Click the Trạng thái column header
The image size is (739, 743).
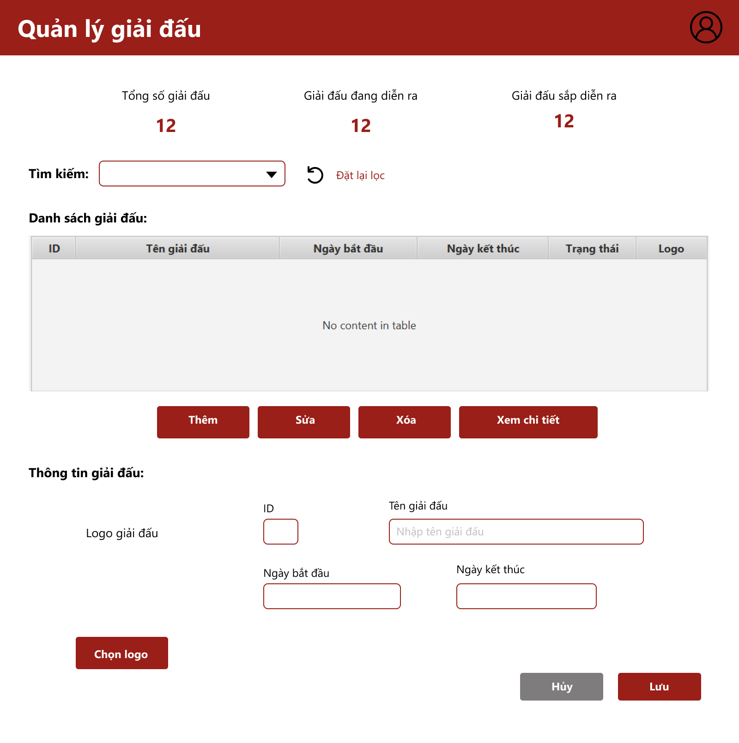click(592, 248)
